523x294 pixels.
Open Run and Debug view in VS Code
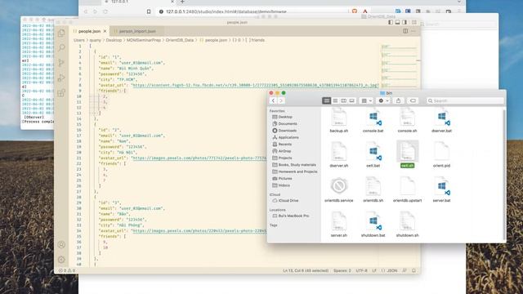tap(61, 78)
